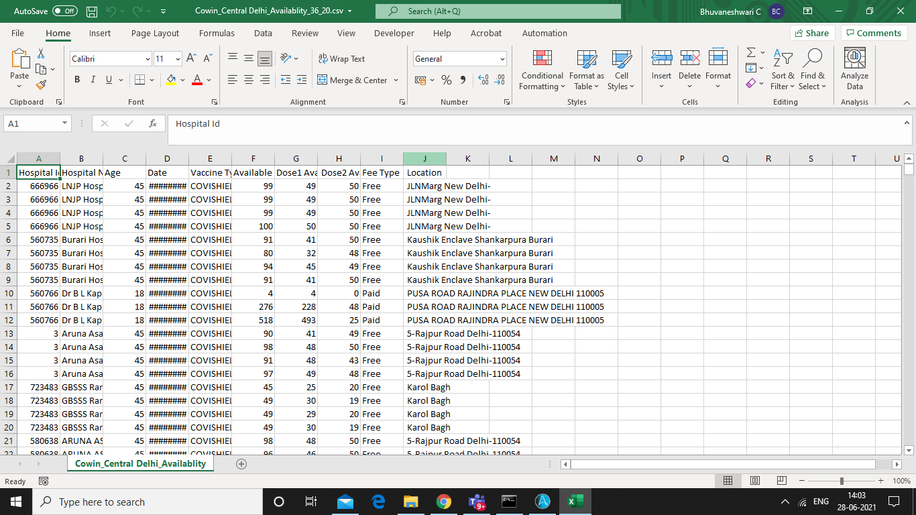The image size is (916, 515).
Task: Click the Increase Decimal icon
Action: [x=483, y=80]
